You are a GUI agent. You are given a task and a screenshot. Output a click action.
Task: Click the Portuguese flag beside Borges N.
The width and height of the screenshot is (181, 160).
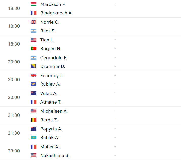pos(33,49)
